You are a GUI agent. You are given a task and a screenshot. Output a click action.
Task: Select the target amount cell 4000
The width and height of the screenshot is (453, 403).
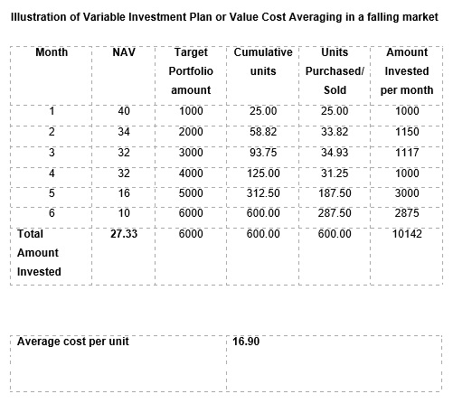point(191,173)
